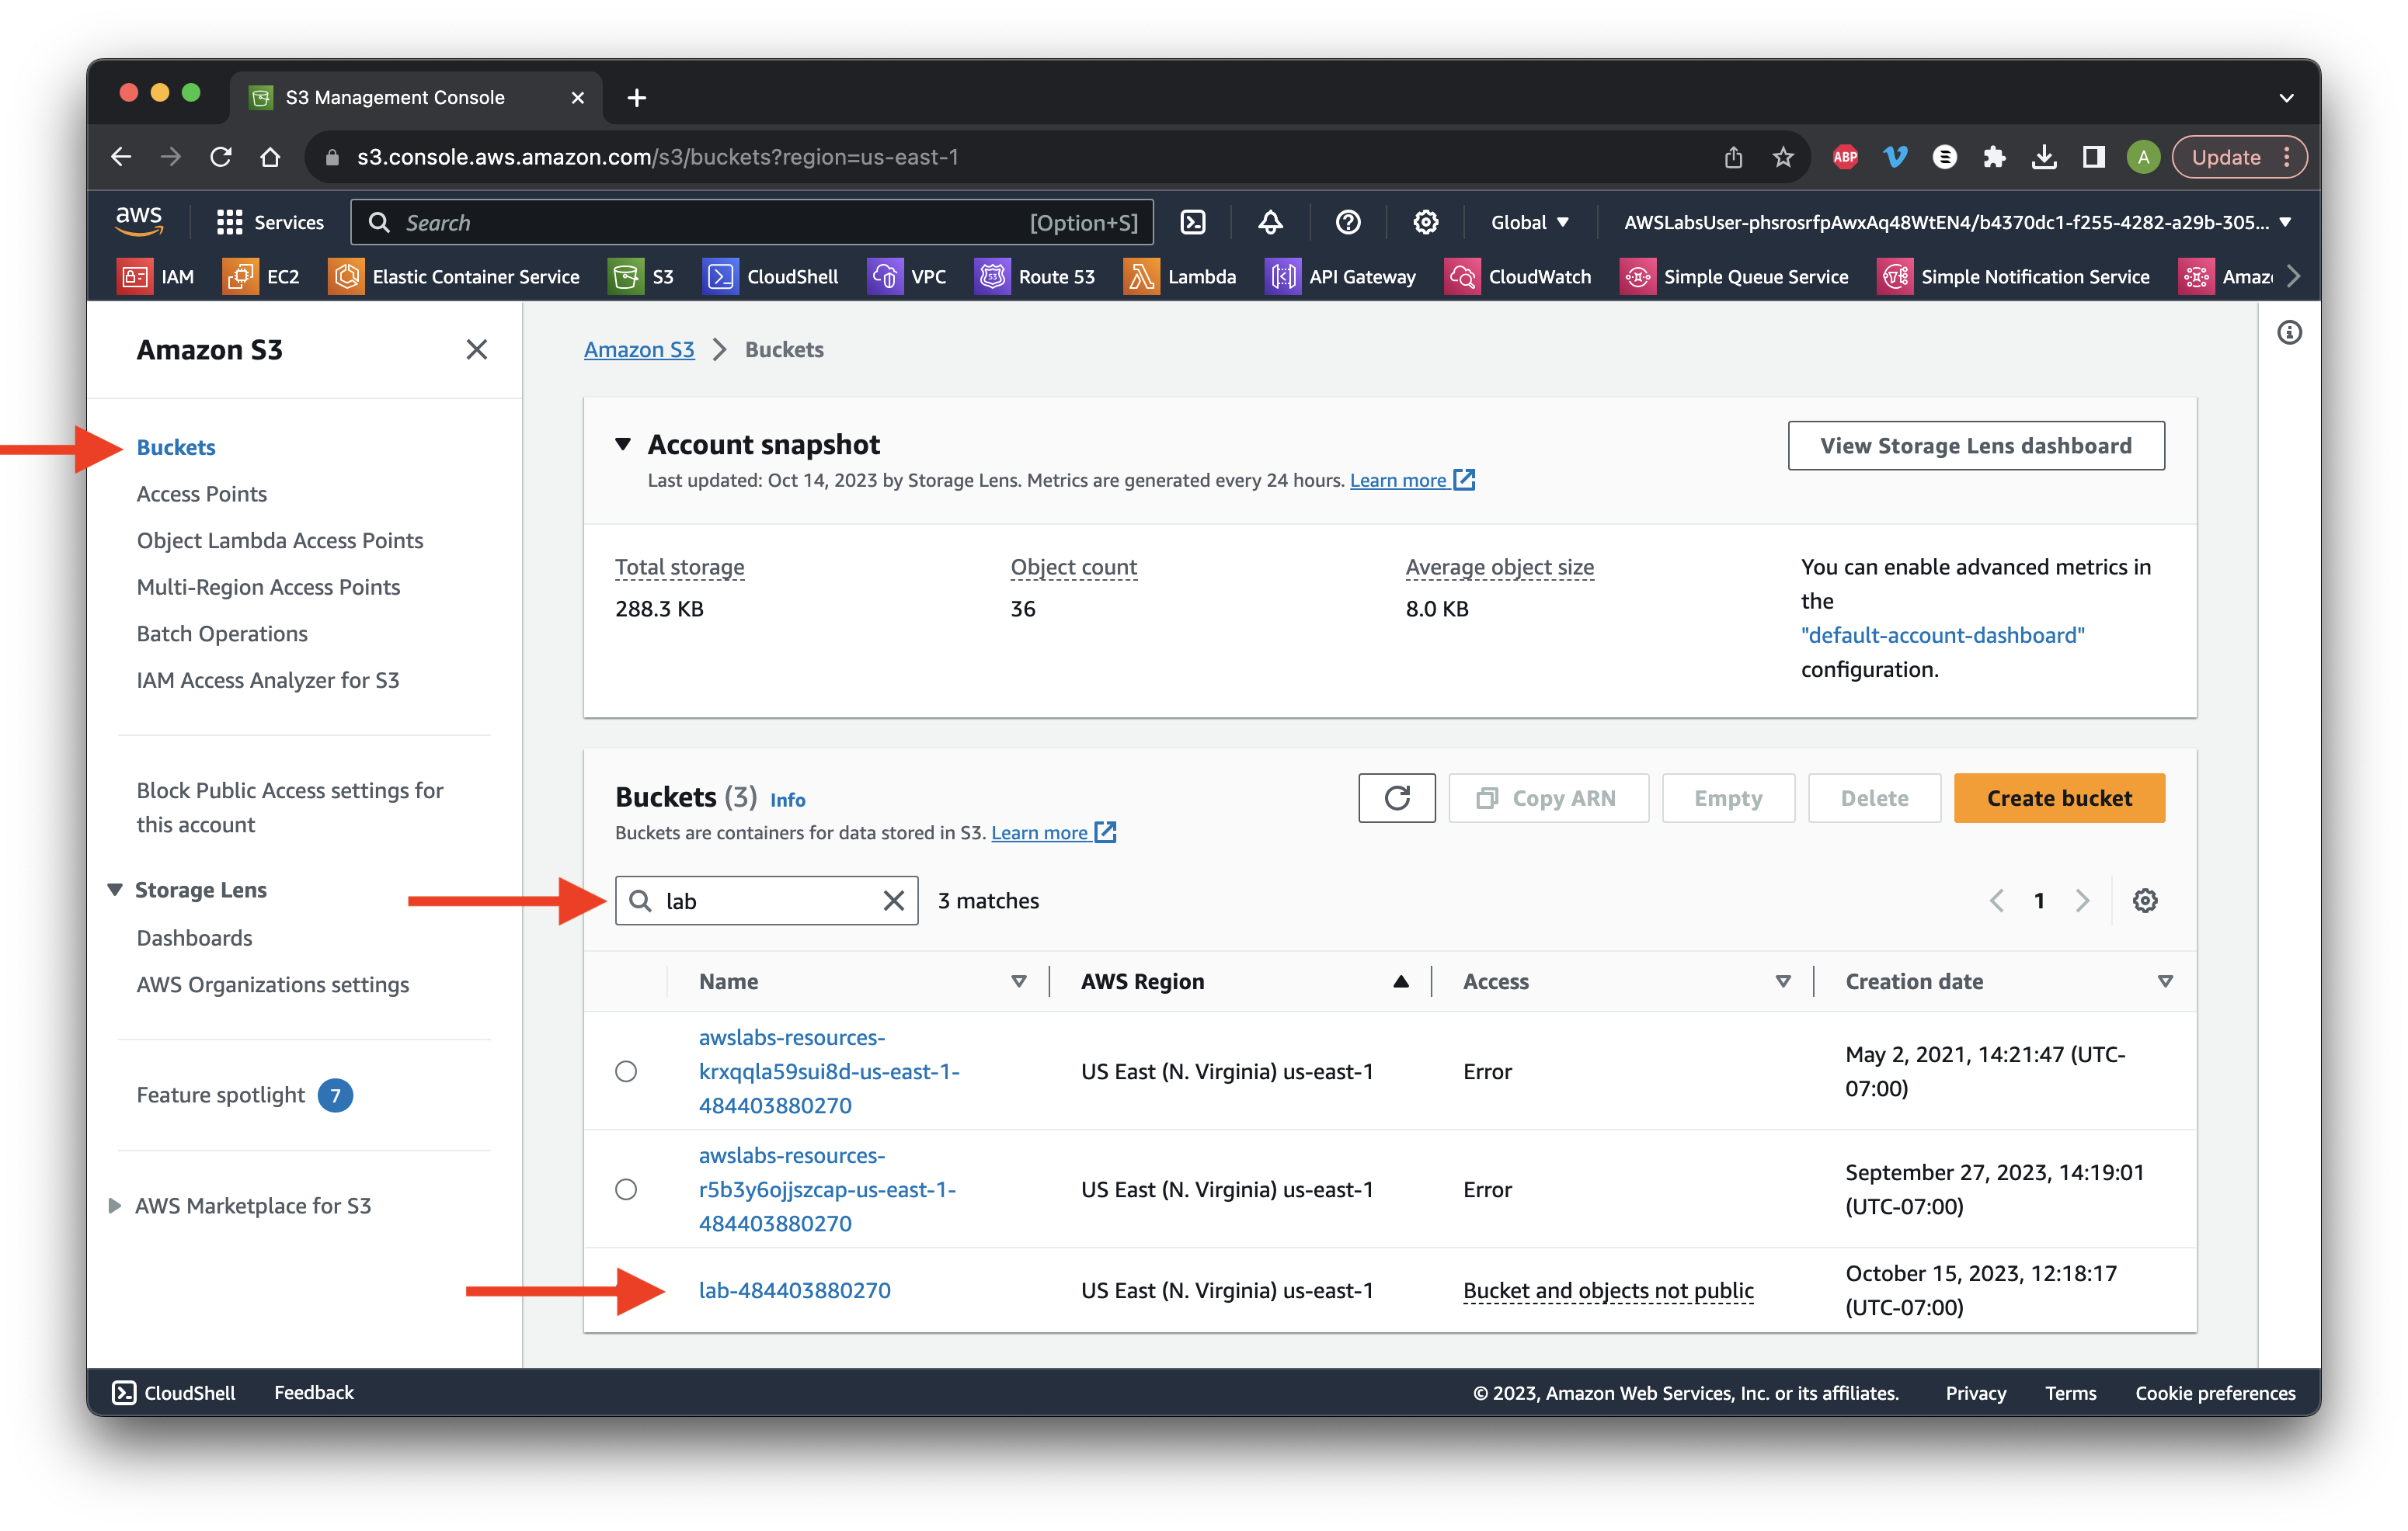The image size is (2408, 1531).
Task: Open Multi-Region Access Points
Action: 268,587
